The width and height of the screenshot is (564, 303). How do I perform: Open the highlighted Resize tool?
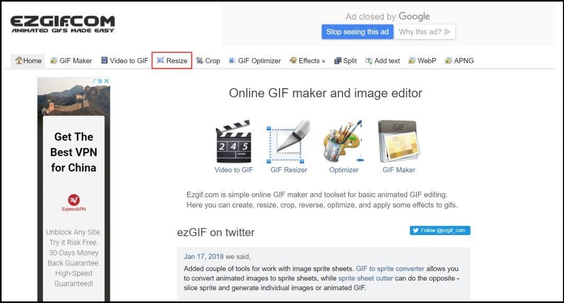tap(172, 61)
